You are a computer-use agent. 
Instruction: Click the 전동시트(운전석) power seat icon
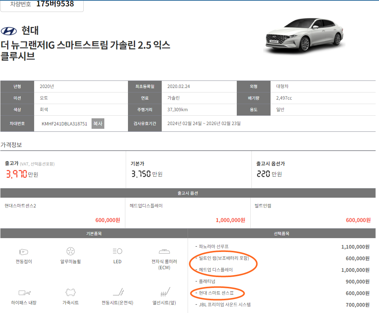(x=119, y=292)
